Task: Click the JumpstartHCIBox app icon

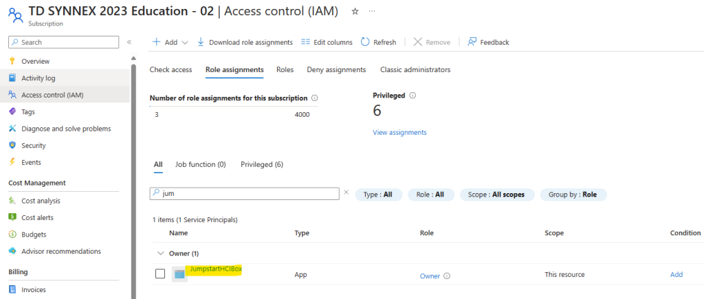Action: click(x=179, y=274)
